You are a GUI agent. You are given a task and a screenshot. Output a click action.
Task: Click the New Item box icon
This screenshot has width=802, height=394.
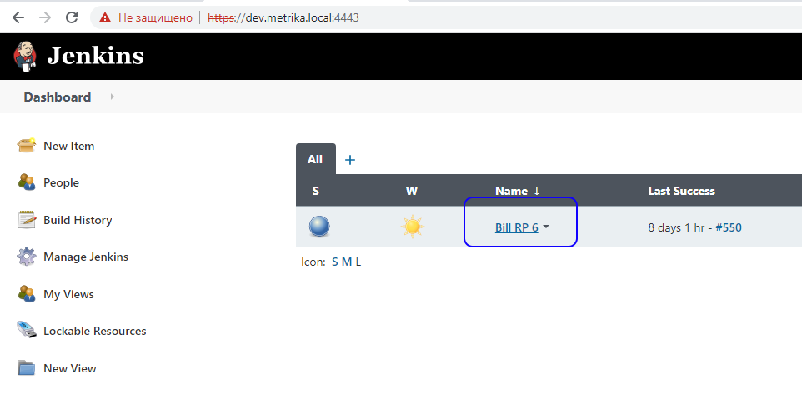pyautogui.click(x=26, y=146)
